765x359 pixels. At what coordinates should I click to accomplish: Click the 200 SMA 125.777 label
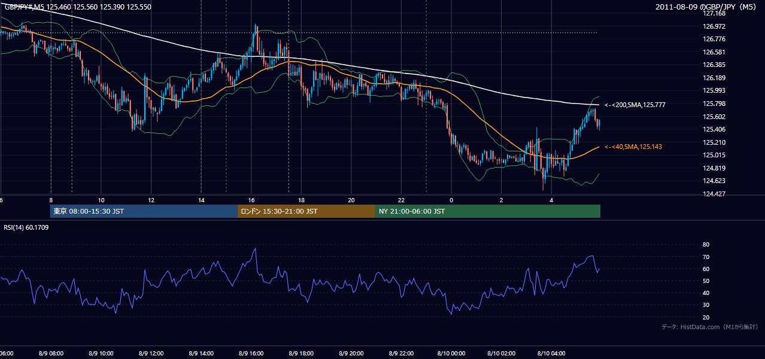(x=635, y=105)
